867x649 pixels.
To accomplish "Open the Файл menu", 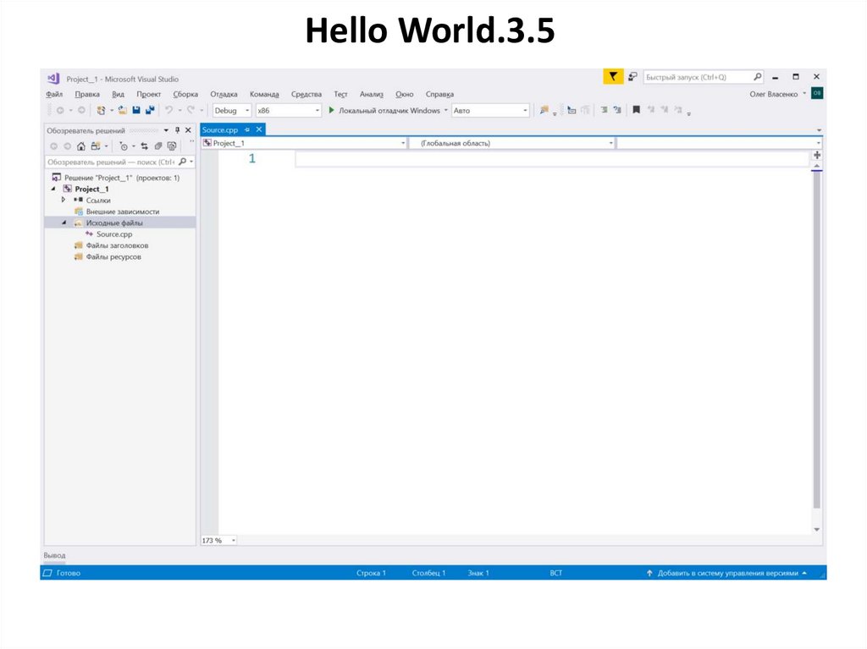I will click(x=54, y=94).
